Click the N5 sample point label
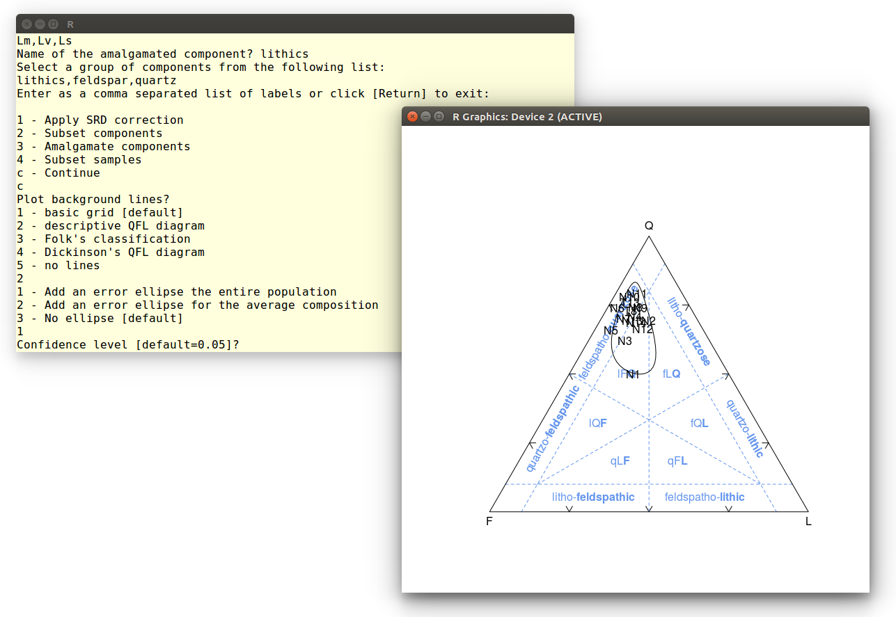 pos(611,330)
